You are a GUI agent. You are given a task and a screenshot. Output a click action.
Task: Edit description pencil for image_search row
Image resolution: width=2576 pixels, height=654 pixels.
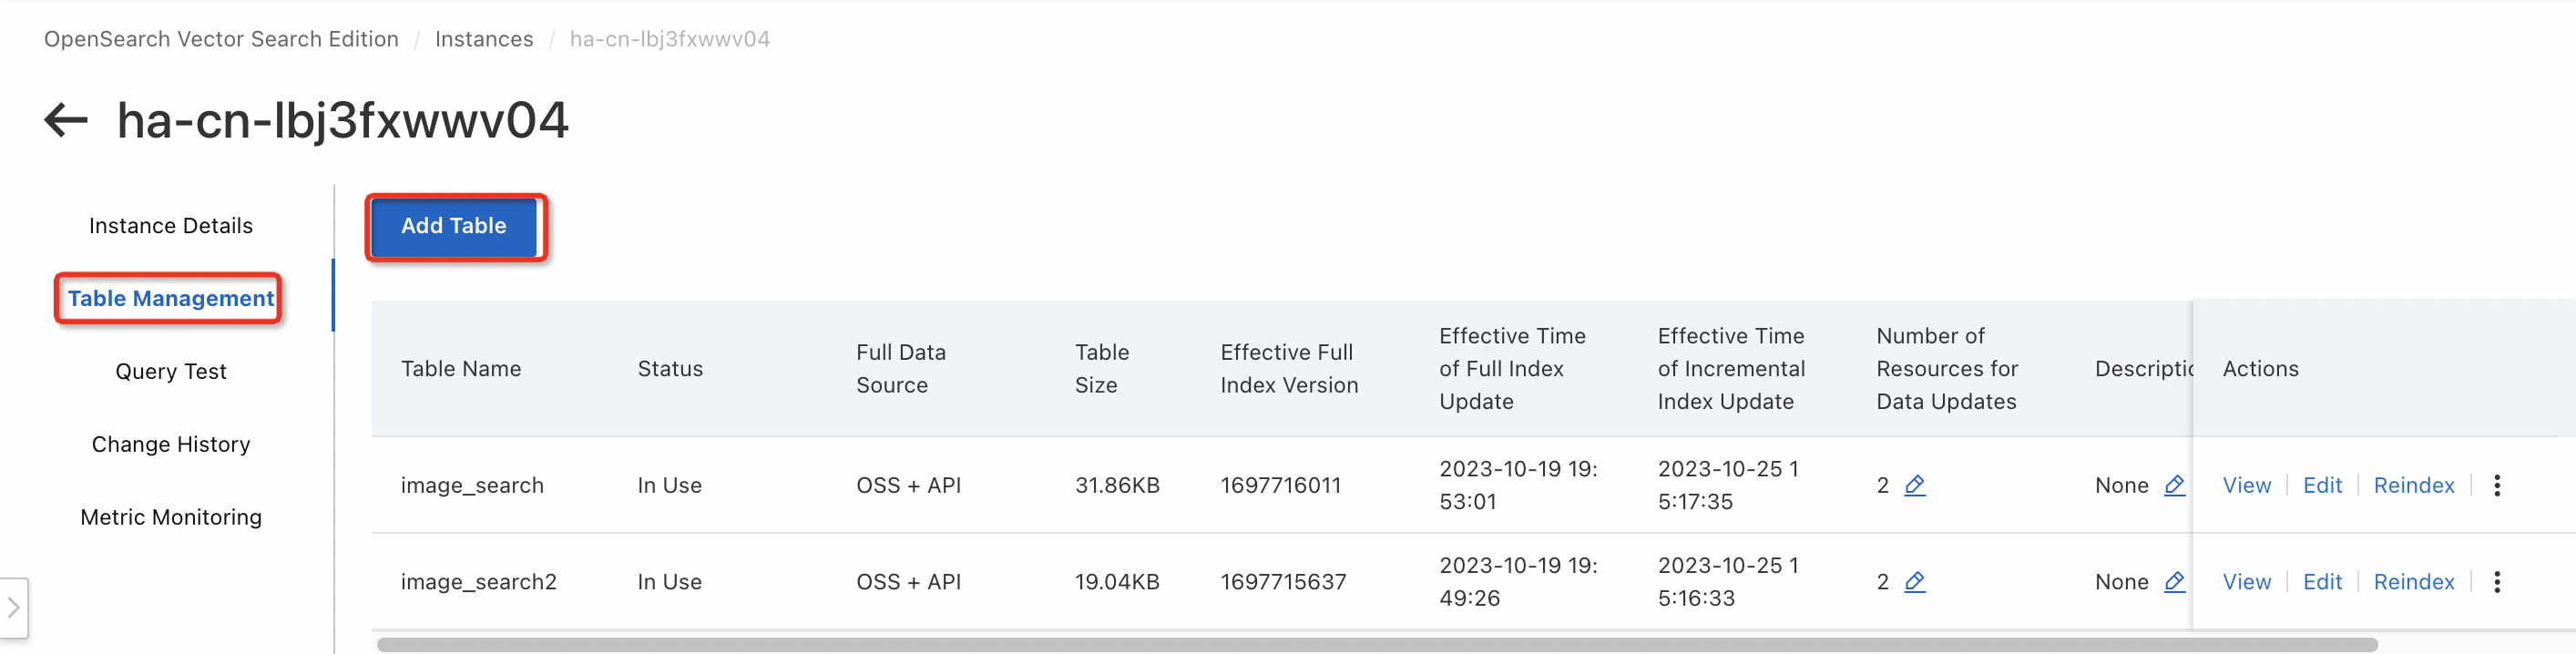pyautogui.click(x=2173, y=485)
